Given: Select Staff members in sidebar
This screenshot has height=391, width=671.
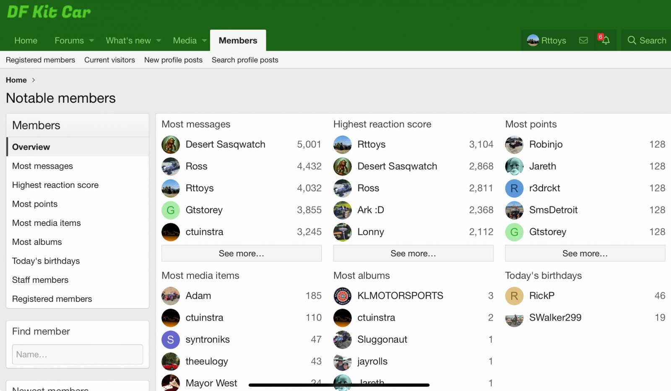Looking at the screenshot, I should [x=78, y=280].
